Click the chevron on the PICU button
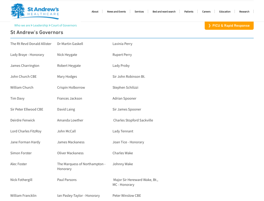The width and height of the screenshot is (264, 201). 209,26
